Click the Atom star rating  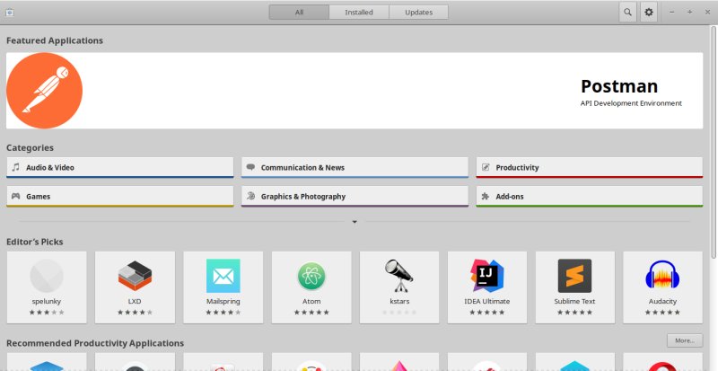click(x=311, y=313)
